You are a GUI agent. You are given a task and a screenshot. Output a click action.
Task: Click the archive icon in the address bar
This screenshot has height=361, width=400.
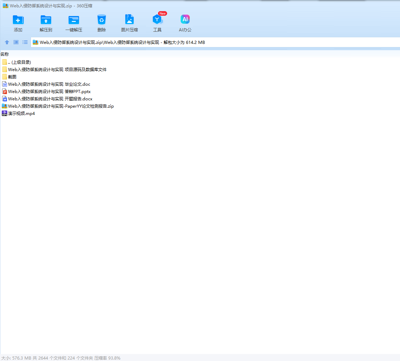click(x=36, y=43)
